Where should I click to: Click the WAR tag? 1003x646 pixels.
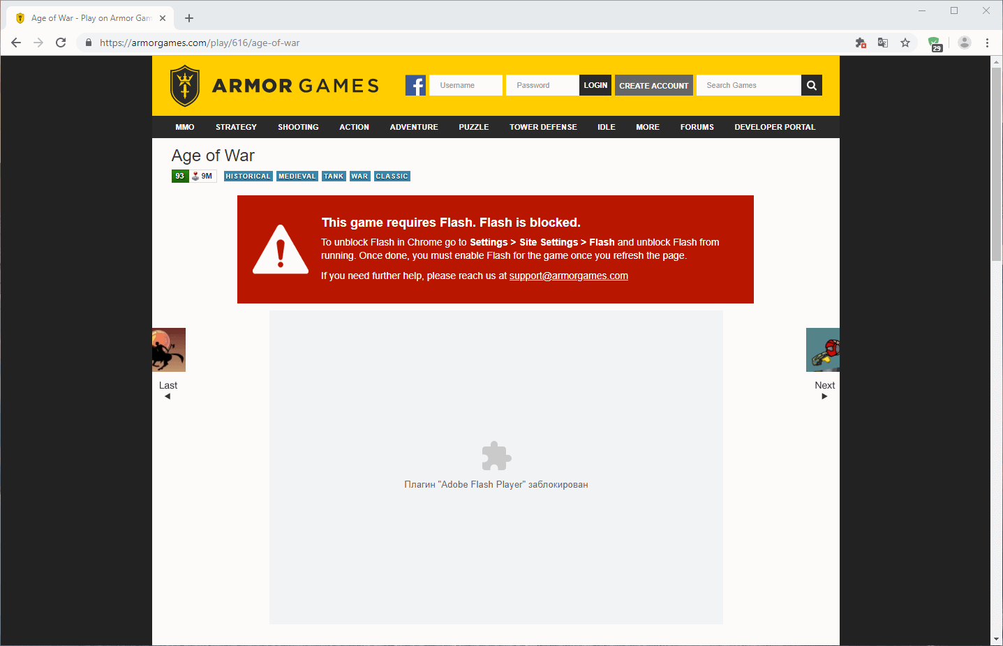359,176
